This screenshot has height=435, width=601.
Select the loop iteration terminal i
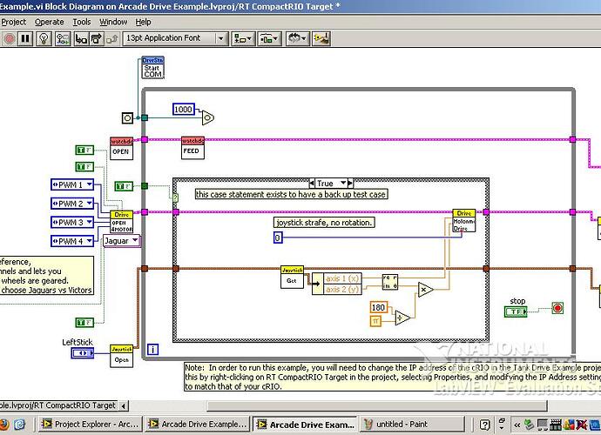pyautogui.click(x=152, y=349)
